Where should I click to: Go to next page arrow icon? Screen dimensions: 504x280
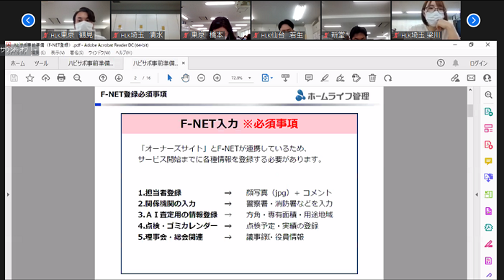119,78
